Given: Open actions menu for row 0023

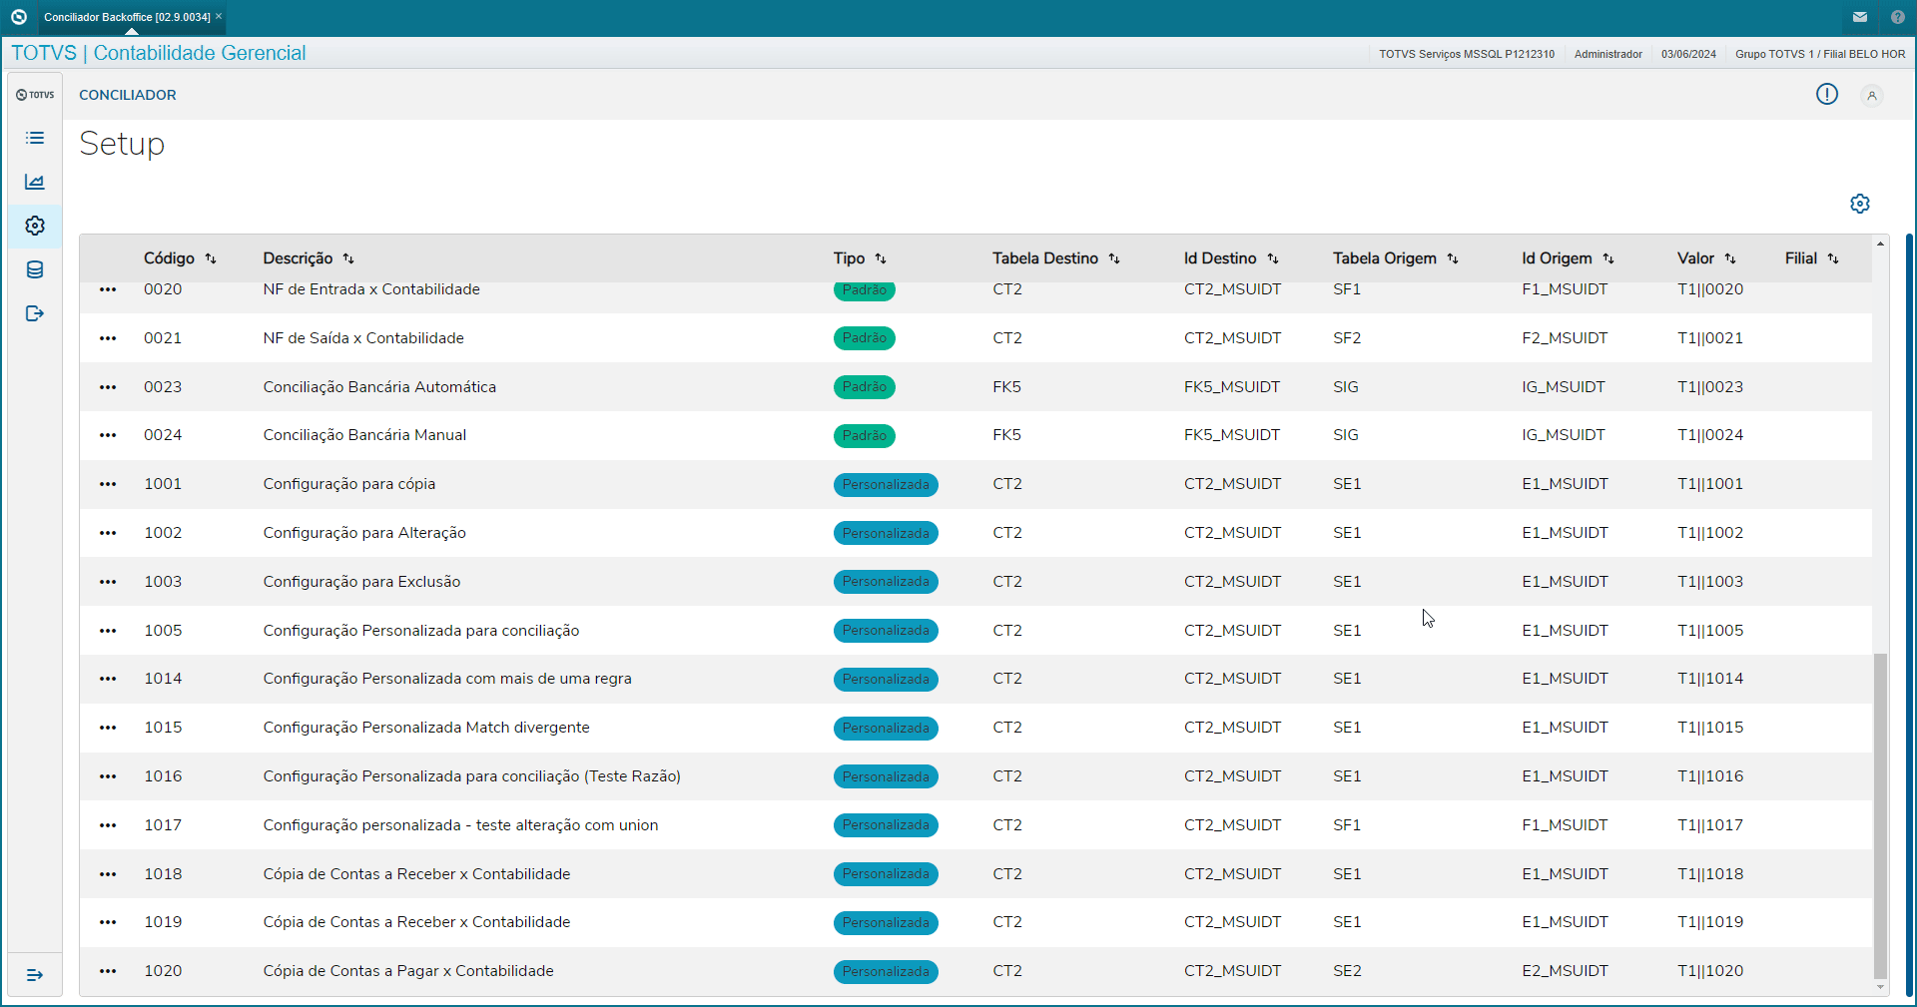Looking at the screenshot, I should (108, 387).
